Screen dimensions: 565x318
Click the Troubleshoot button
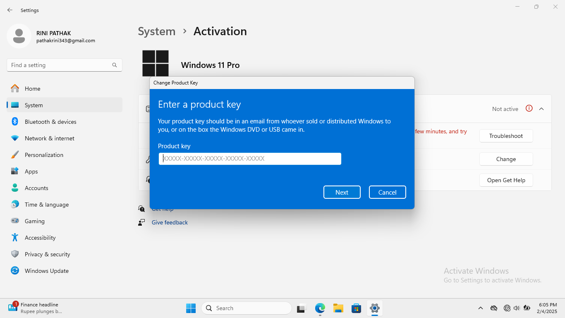pos(506,136)
